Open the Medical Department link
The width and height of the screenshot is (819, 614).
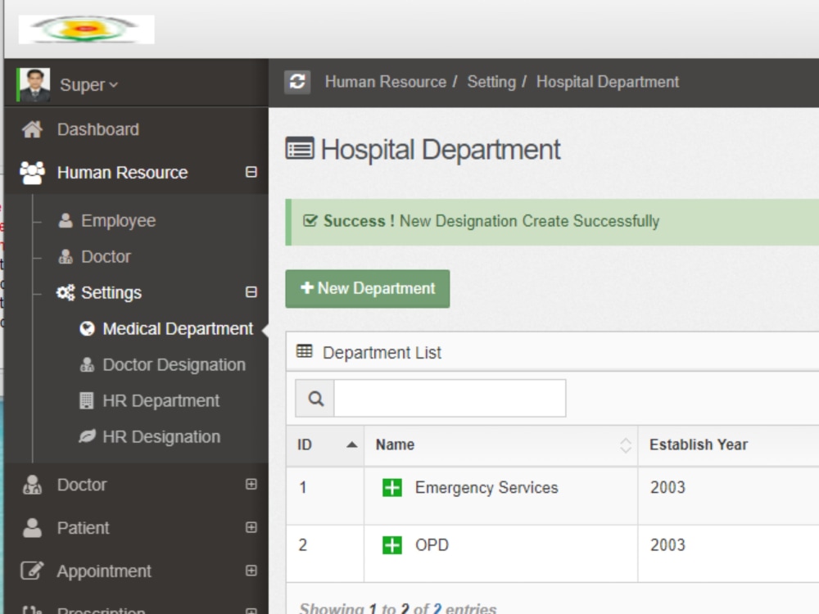178,329
